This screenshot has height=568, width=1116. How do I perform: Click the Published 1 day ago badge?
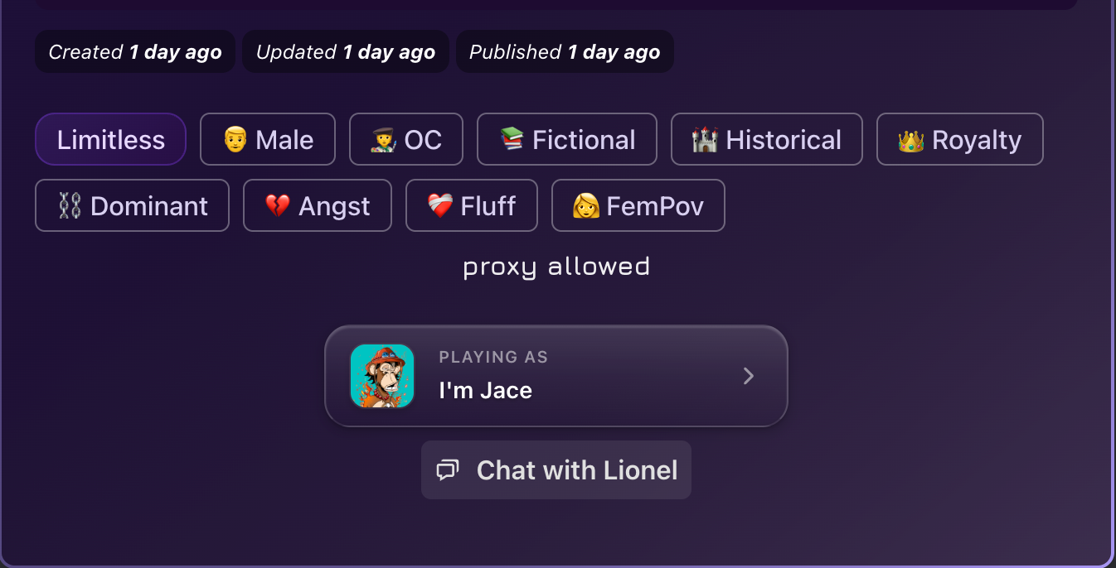click(565, 52)
